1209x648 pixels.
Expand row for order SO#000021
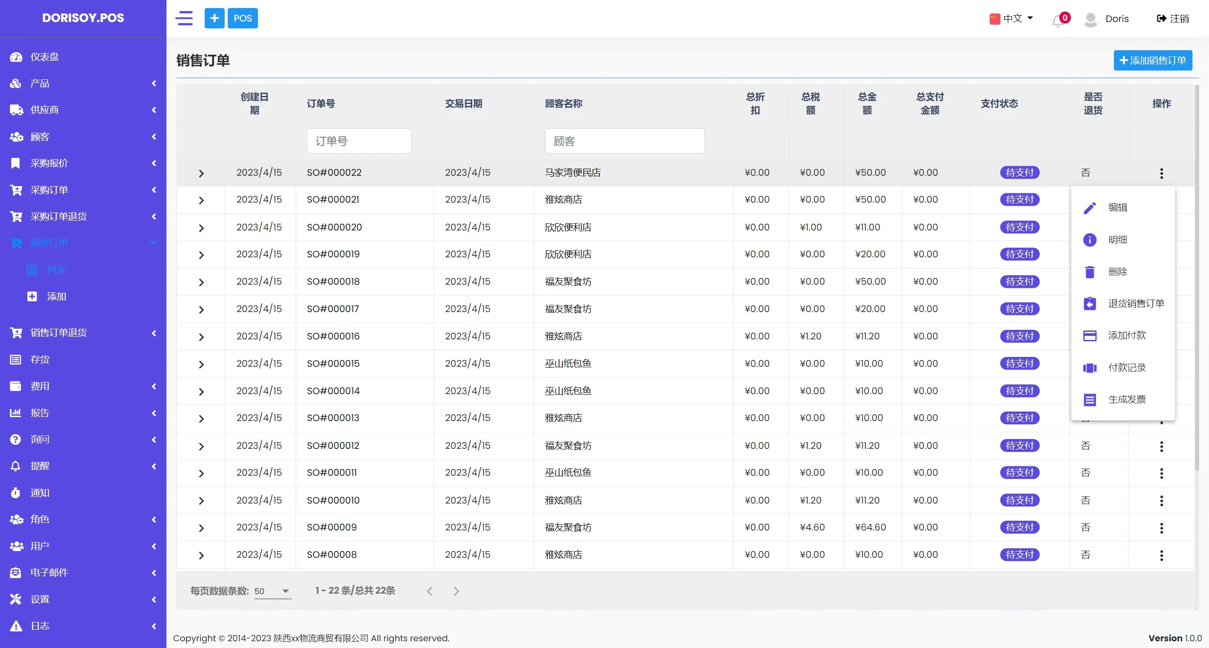[201, 200]
